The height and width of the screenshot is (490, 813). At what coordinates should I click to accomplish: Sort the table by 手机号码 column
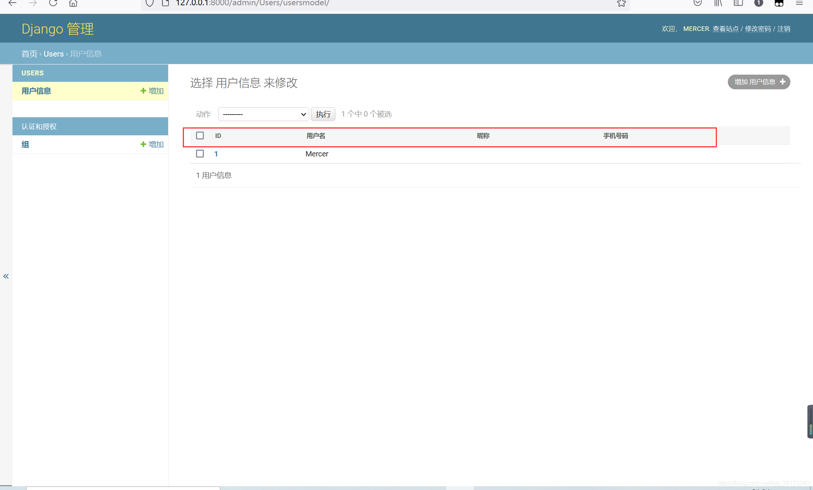pos(615,136)
